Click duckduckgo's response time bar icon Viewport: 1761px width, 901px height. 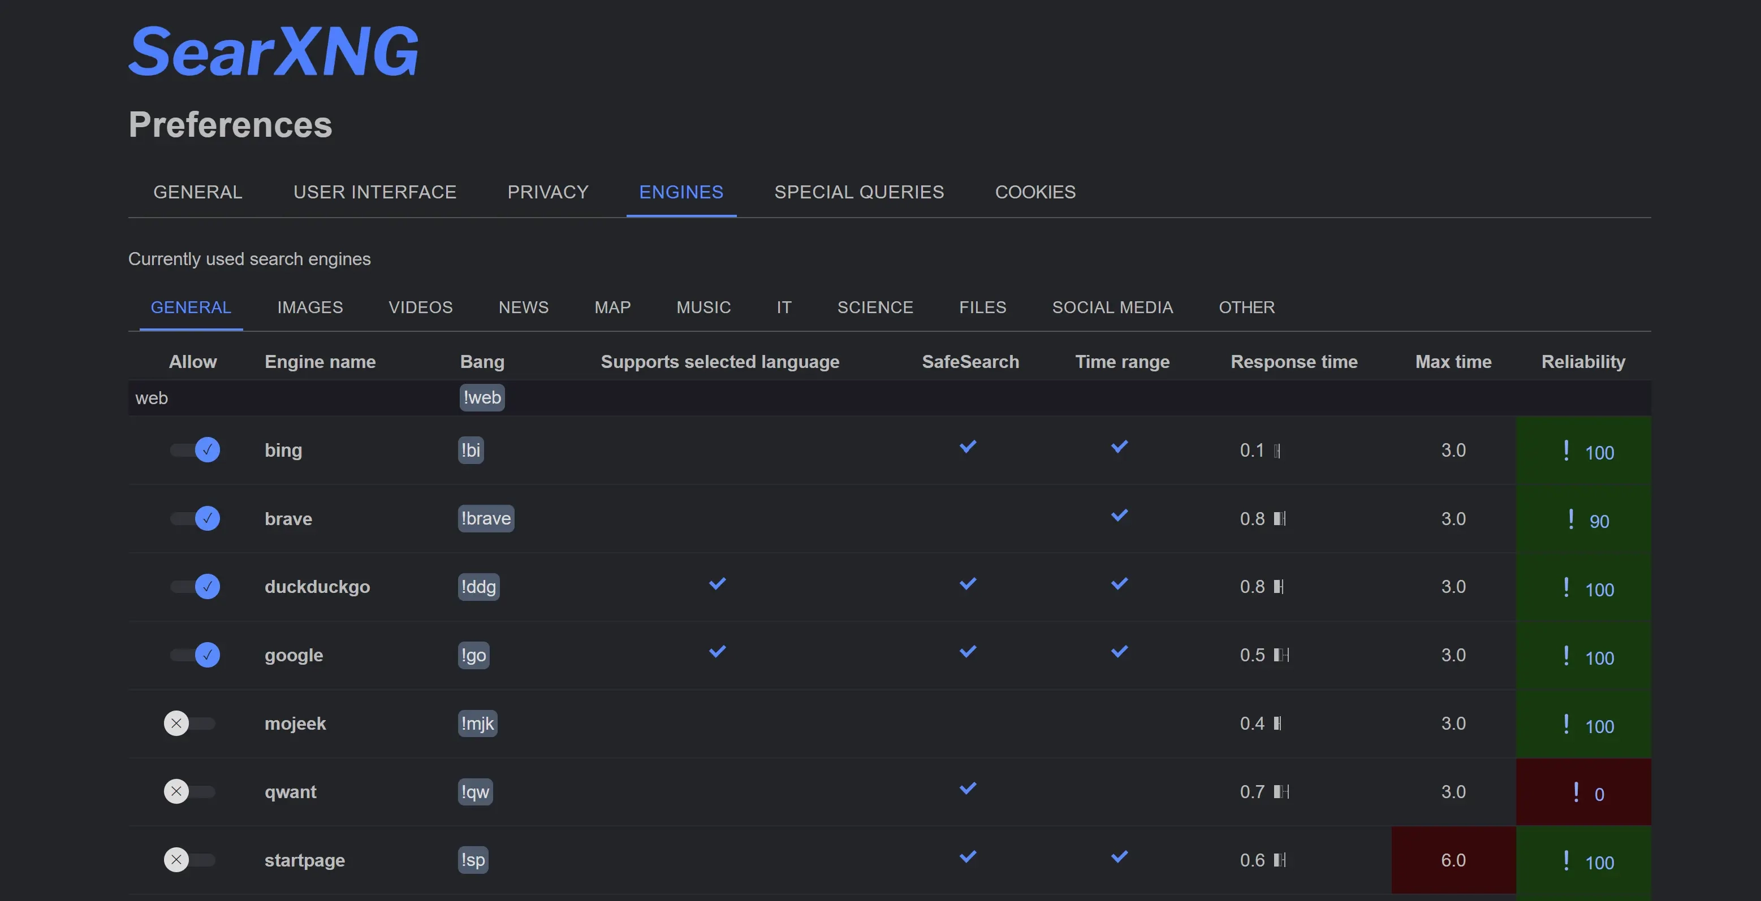click(x=1279, y=587)
